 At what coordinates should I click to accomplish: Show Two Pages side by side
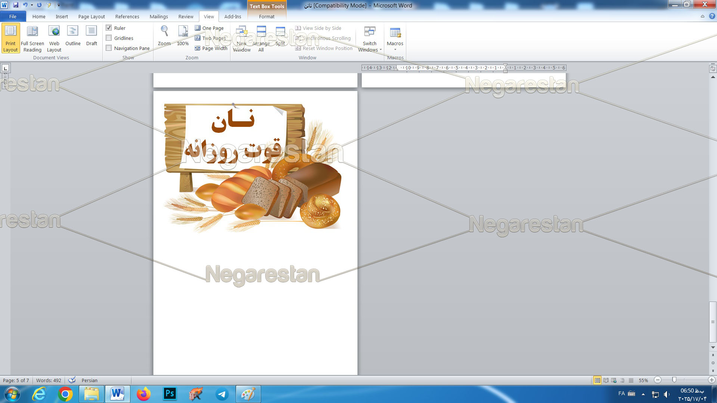click(210, 38)
